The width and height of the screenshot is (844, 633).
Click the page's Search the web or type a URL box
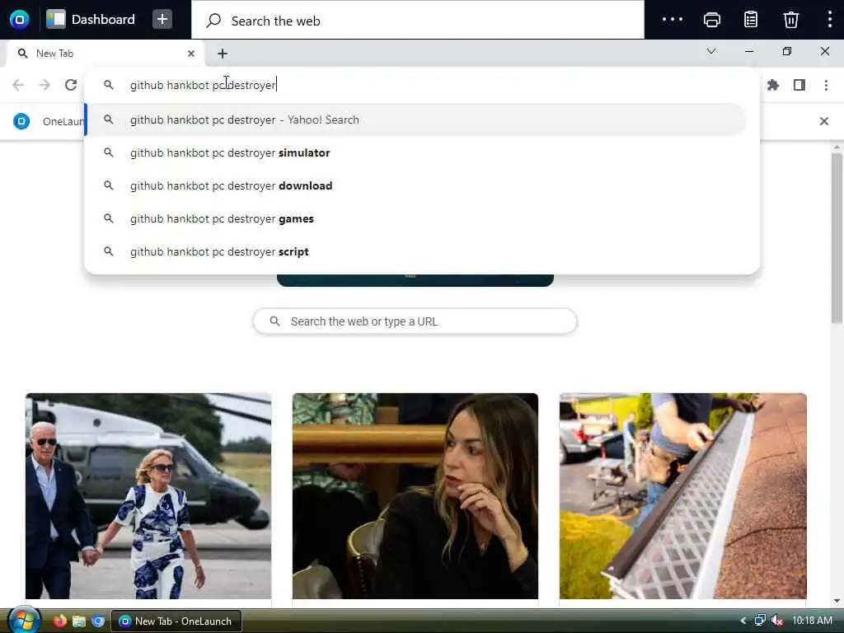click(415, 321)
